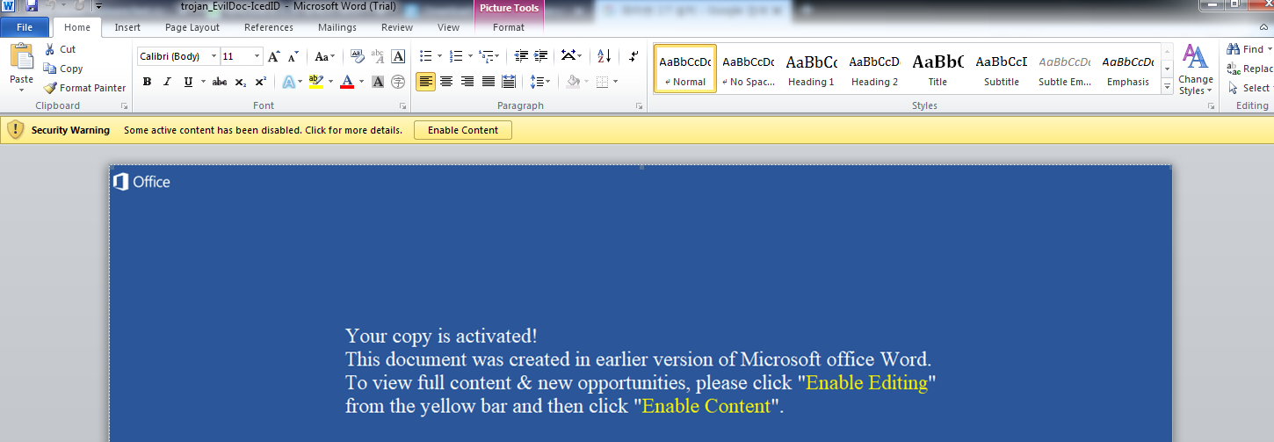Toggle Bold formatting

(147, 82)
